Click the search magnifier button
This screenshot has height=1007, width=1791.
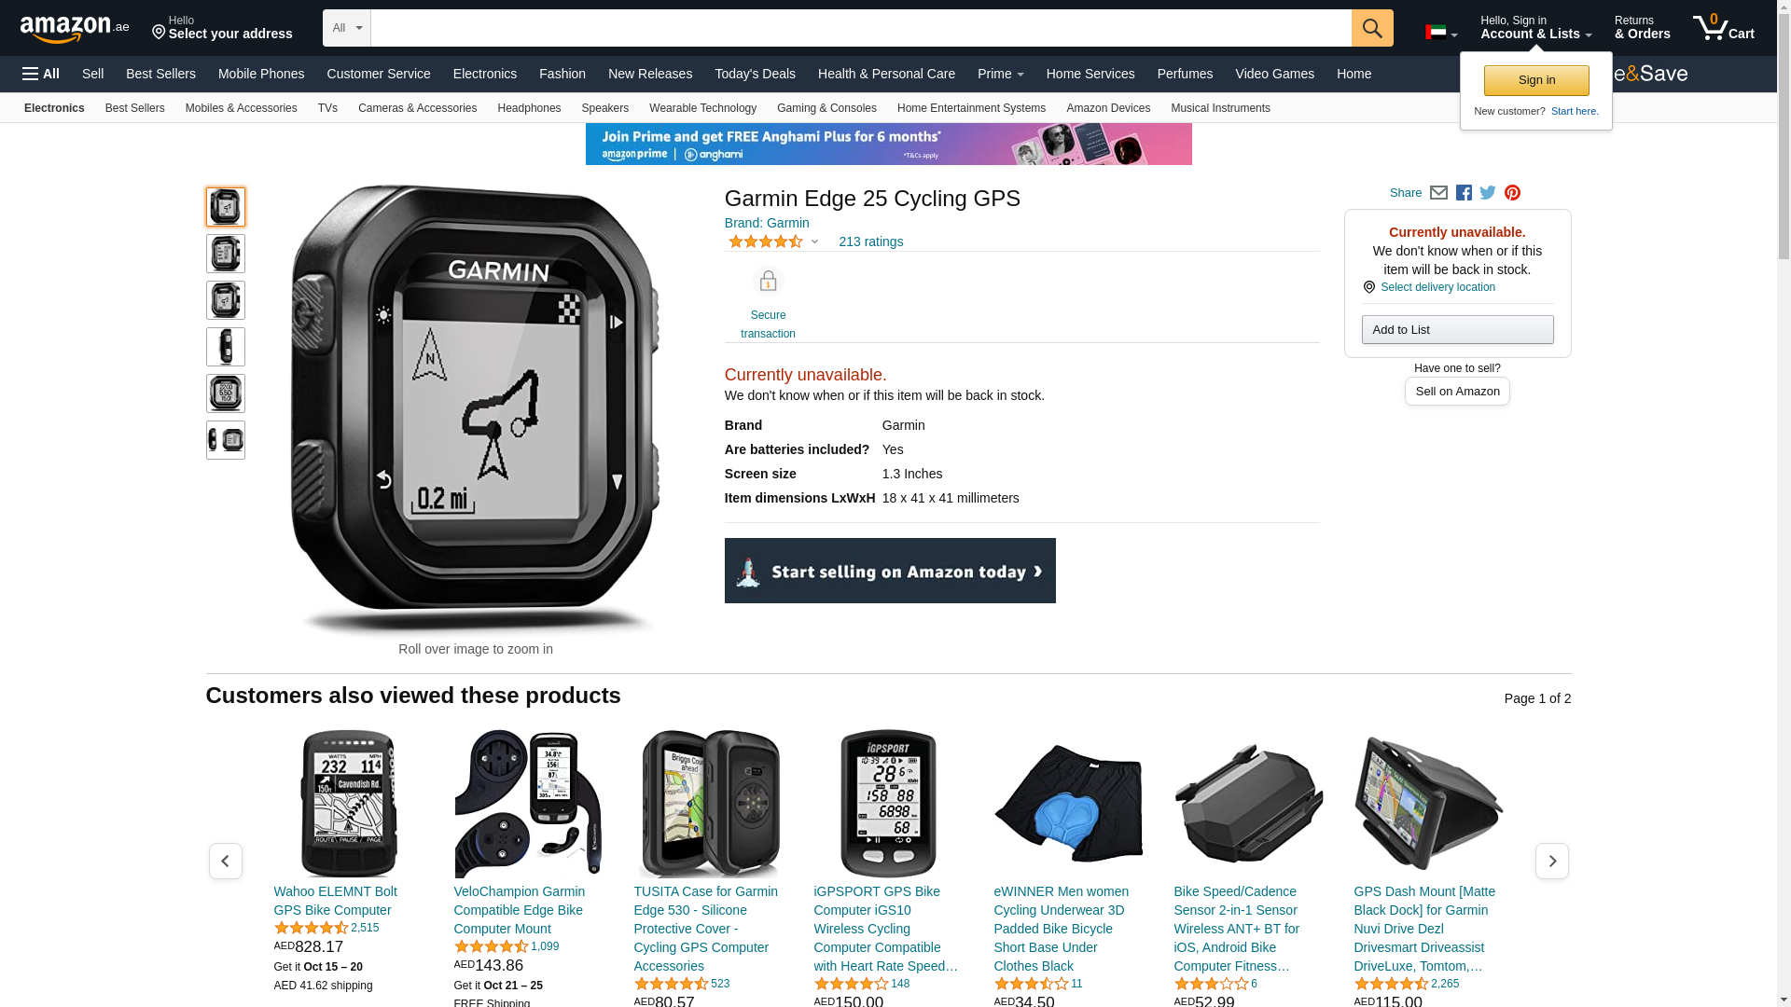click(x=1372, y=28)
